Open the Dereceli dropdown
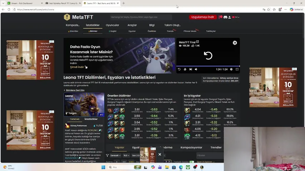 [x=115, y=155]
